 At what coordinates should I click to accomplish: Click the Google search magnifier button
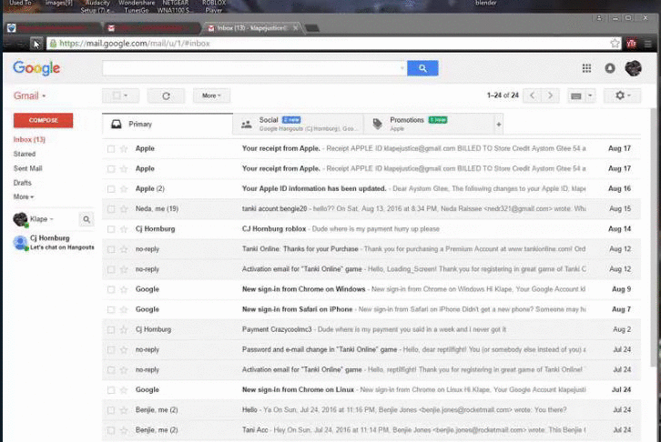[422, 68]
